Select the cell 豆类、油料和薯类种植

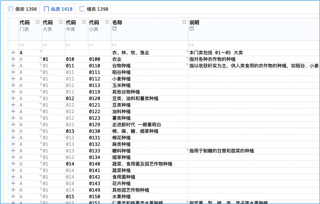135,99
